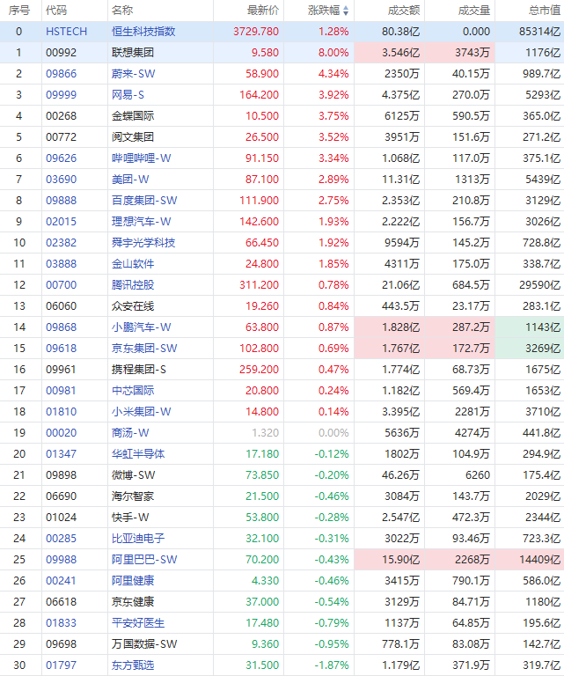Select 携程集团-S stock name
This screenshot has height=676, width=564.
(x=139, y=370)
